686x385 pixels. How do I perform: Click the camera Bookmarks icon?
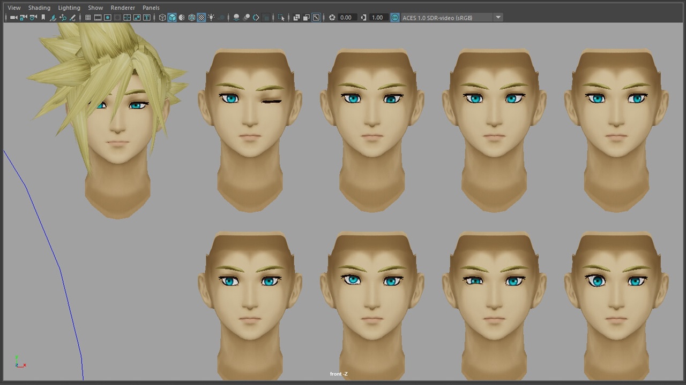(x=43, y=18)
